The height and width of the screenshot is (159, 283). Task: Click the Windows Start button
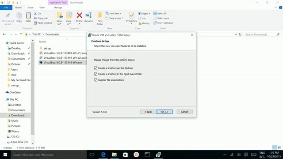pos(5,155)
